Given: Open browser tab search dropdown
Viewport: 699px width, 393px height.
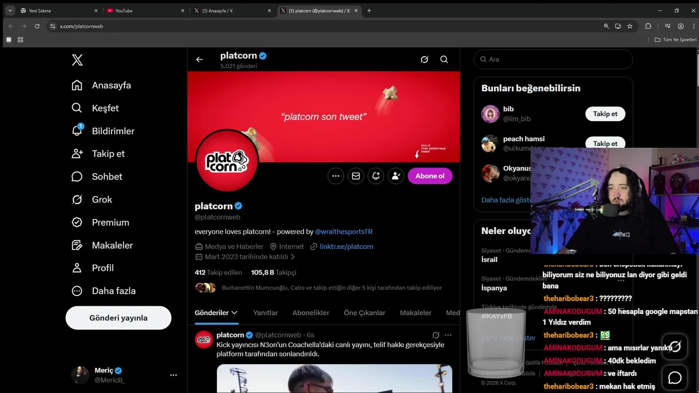Looking at the screenshot, I should pos(10,10).
